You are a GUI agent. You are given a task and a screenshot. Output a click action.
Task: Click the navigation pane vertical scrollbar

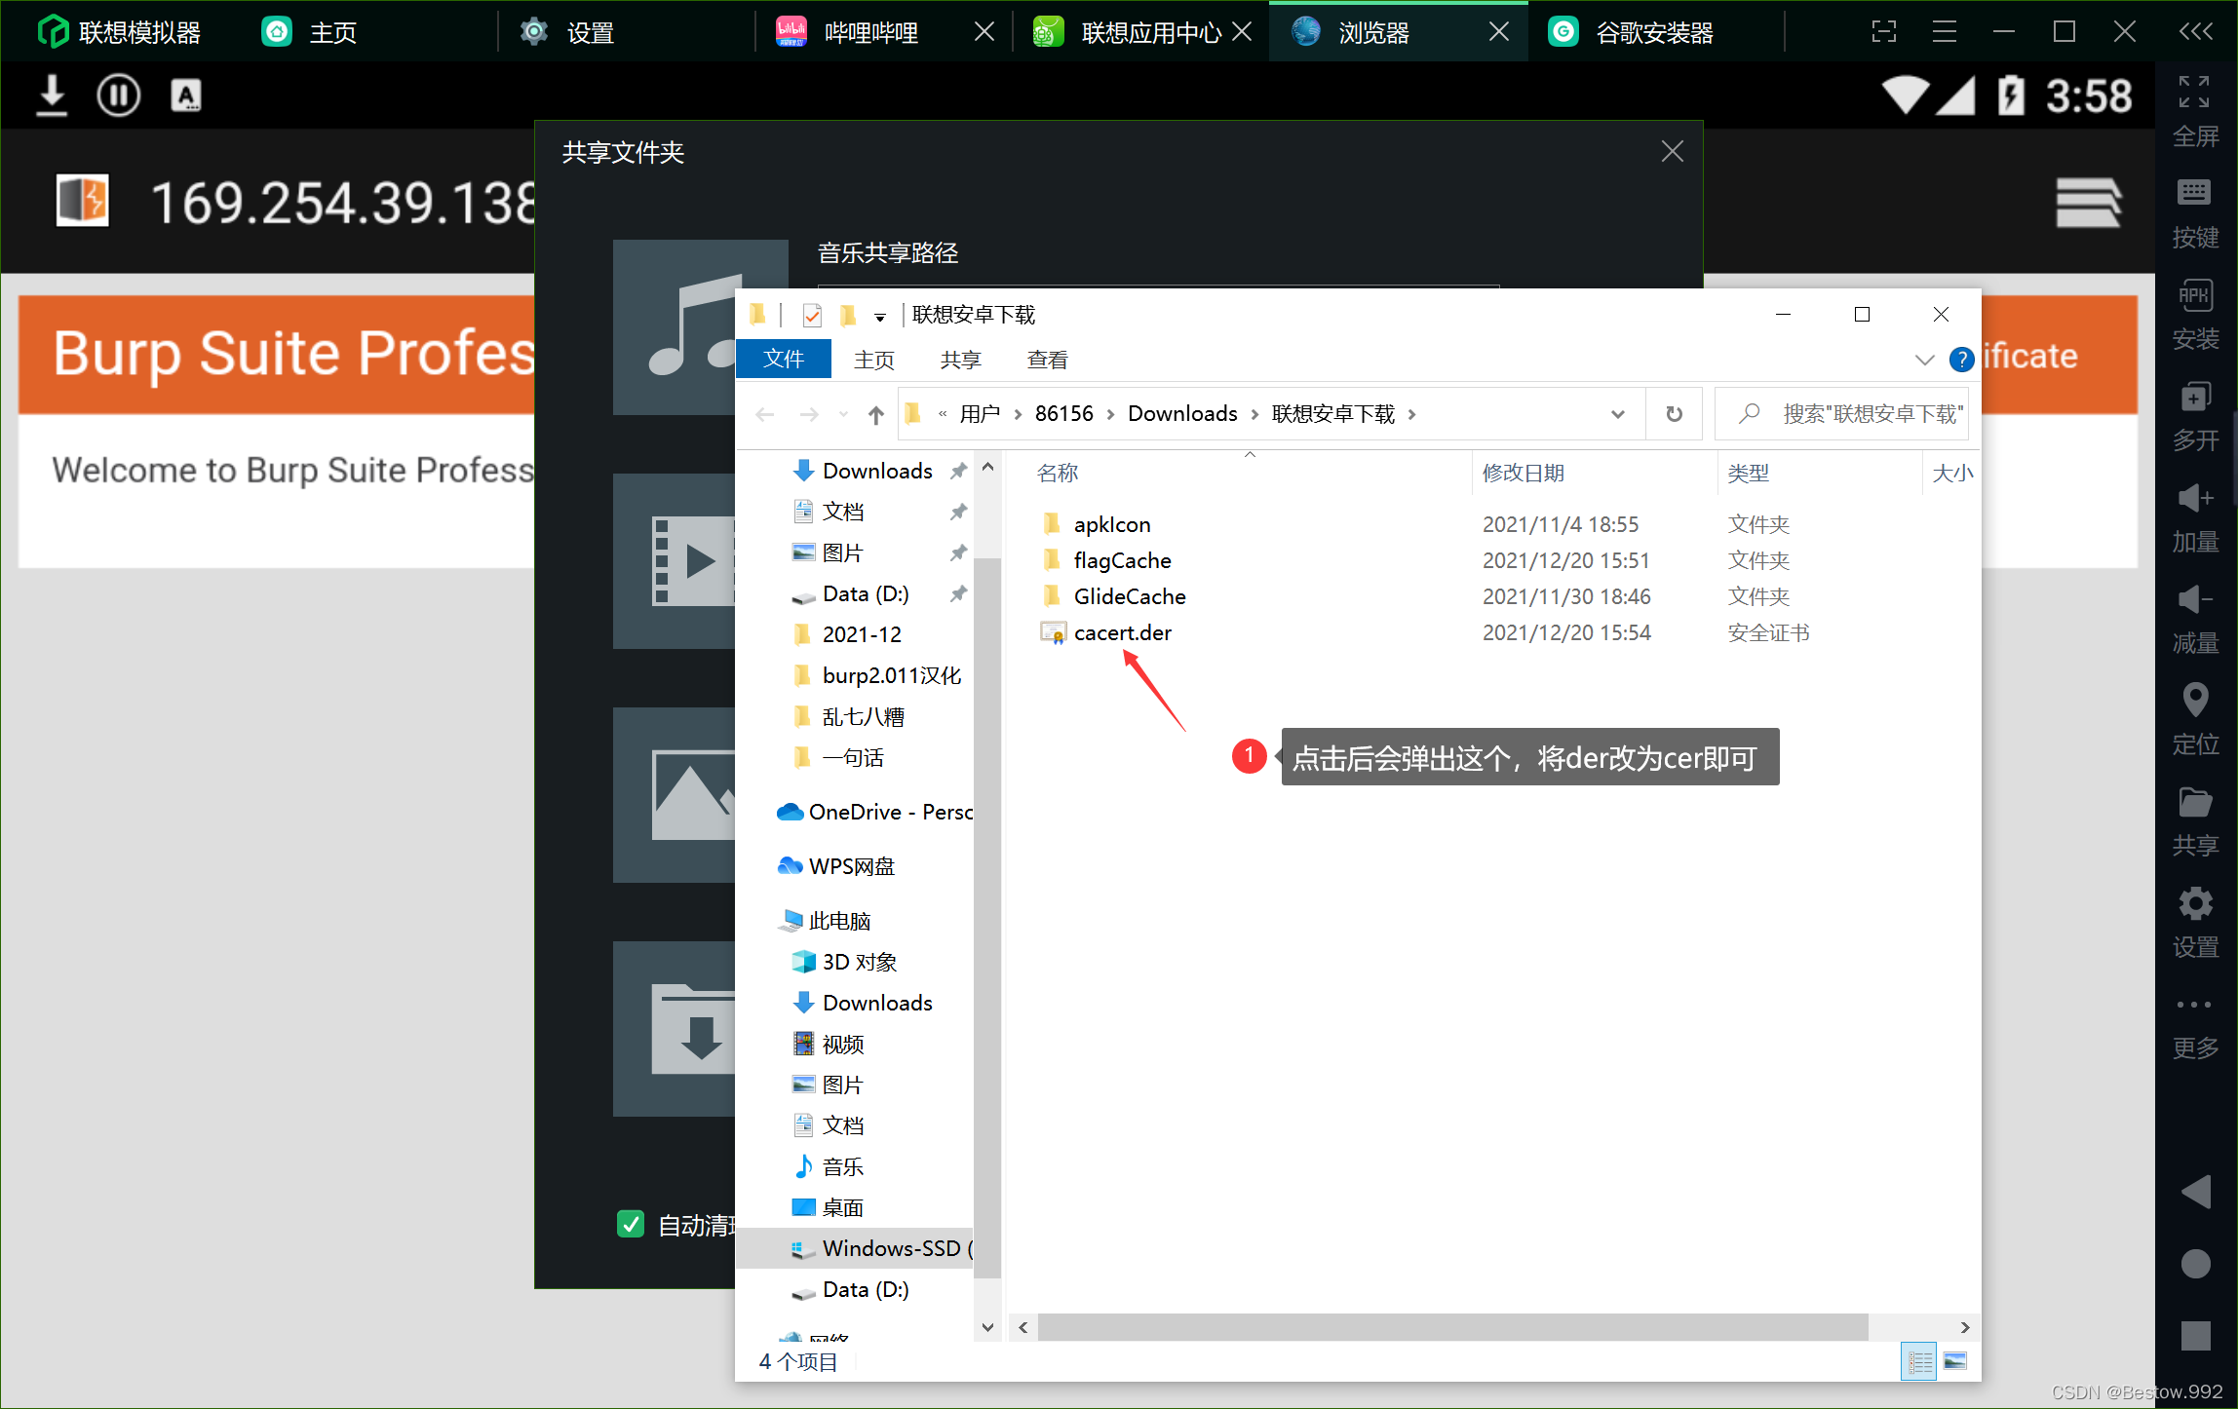[986, 916]
